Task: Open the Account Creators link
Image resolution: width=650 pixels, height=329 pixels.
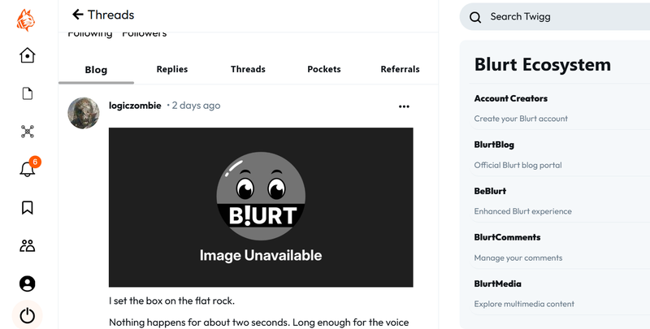Action: 511,98
